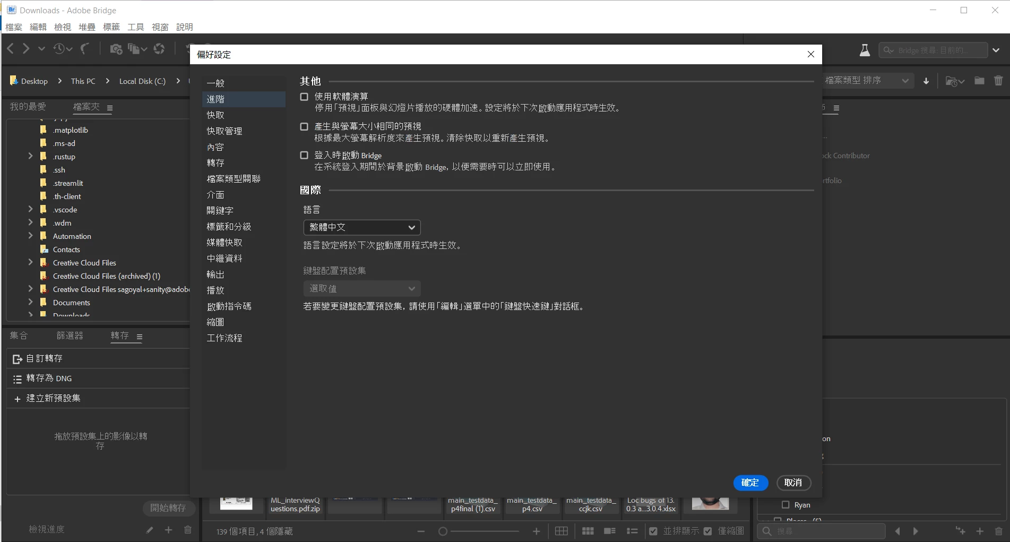Expand the .vscode folder tree node
The height and width of the screenshot is (542, 1010).
coord(30,209)
